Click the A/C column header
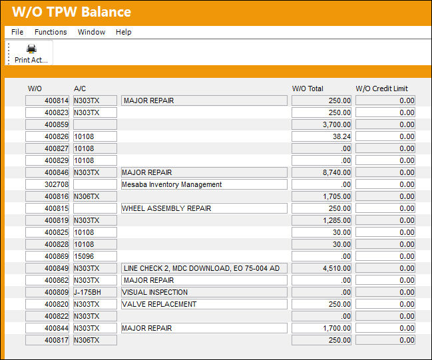The height and width of the screenshot is (360, 432). pyautogui.click(x=80, y=89)
